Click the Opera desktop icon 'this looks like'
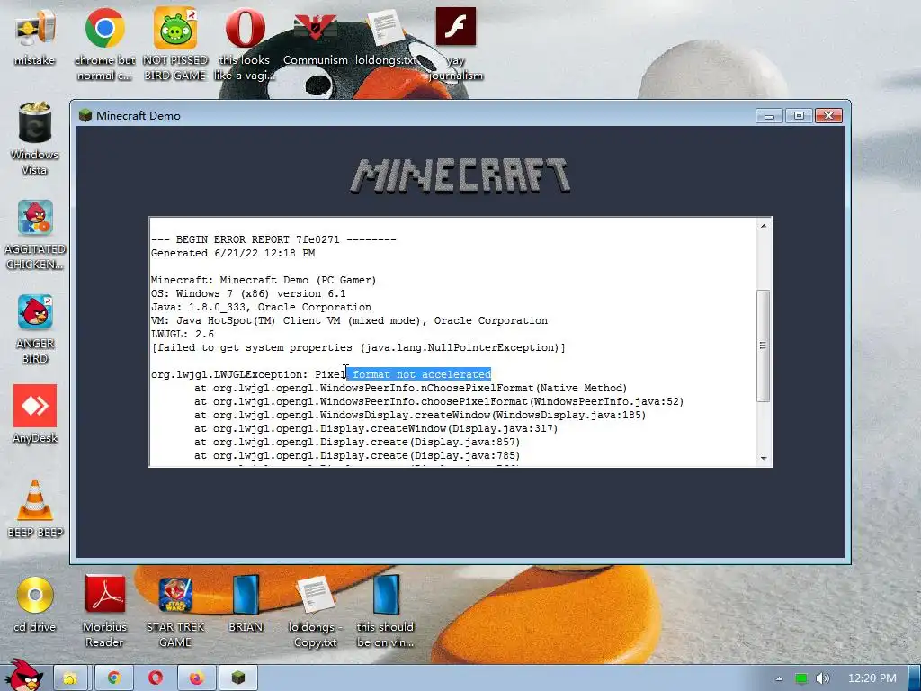Image resolution: width=921 pixels, height=691 pixels. (x=245, y=44)
